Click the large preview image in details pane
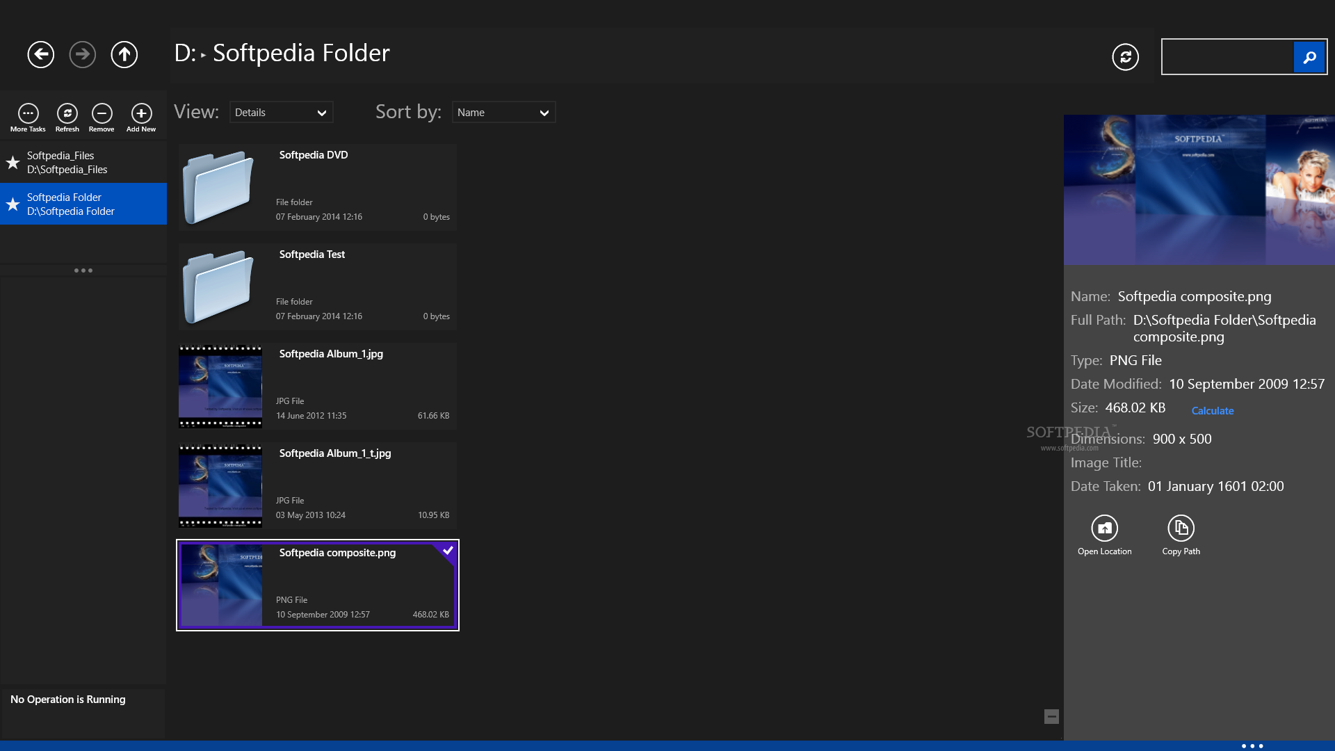Viewport: 1335px width, 751px height. tap(1199, 190)
